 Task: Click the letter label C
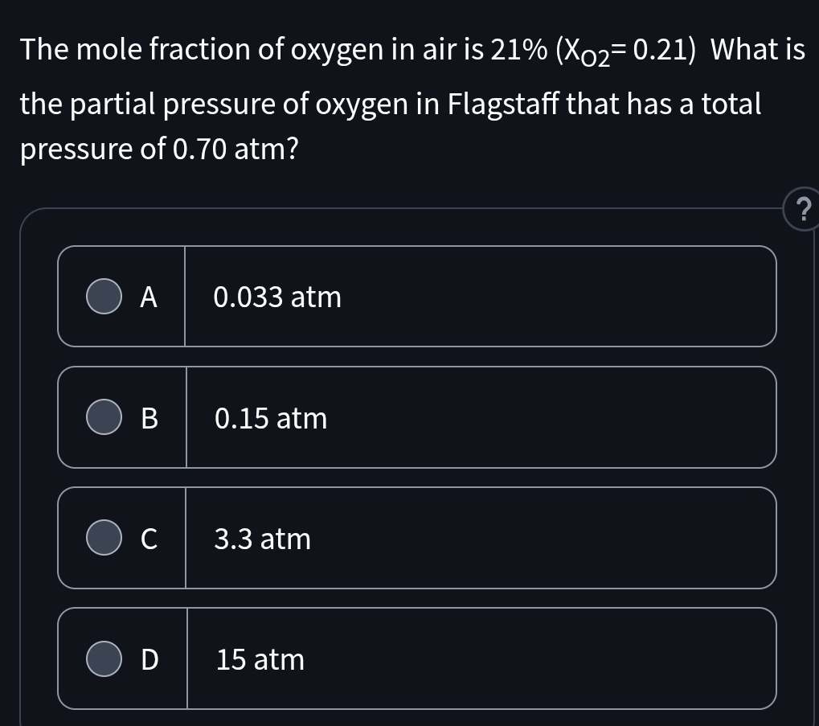coord(149,538)
